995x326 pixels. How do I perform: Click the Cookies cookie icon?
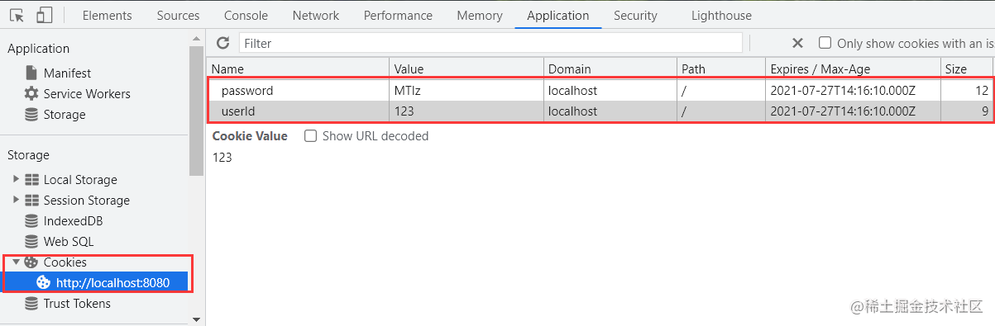tap(31, 262)
